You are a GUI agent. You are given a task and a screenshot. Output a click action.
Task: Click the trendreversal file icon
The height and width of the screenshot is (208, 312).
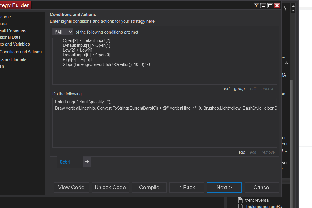(x=240, y=200)
